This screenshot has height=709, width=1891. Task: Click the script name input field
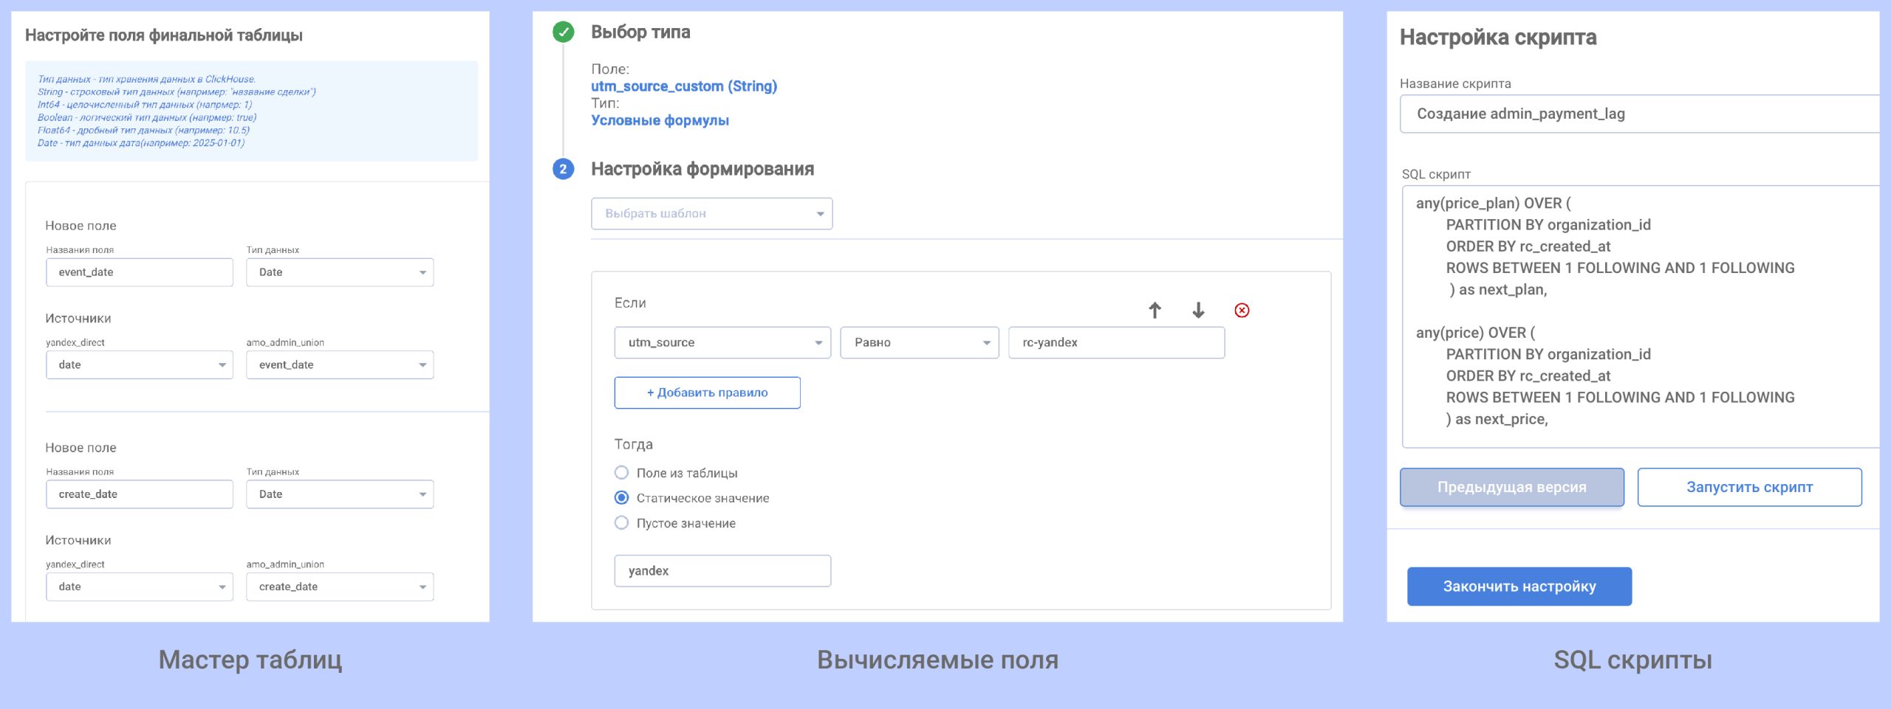click(1640, 114)
